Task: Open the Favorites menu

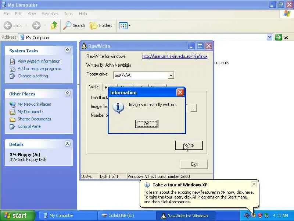Action: (50, 14)
